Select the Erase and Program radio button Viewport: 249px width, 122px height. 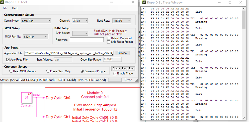[82, 71]
